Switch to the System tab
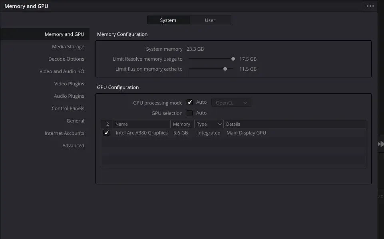 [x=168, y=20]
